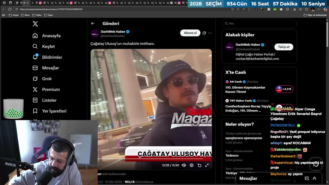Open the Basın bookmarks folder
Image resolution: width=329 pixels, height=185 pixels.
point(25,15)
